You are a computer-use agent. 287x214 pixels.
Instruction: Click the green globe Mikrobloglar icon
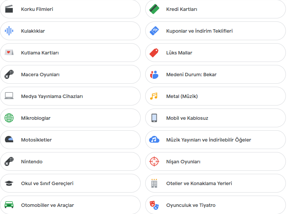click(x=9, y=118)
